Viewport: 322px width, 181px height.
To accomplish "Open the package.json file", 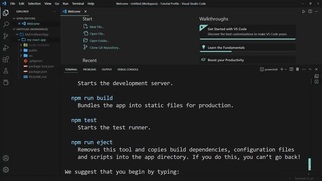I will [38, 71].
